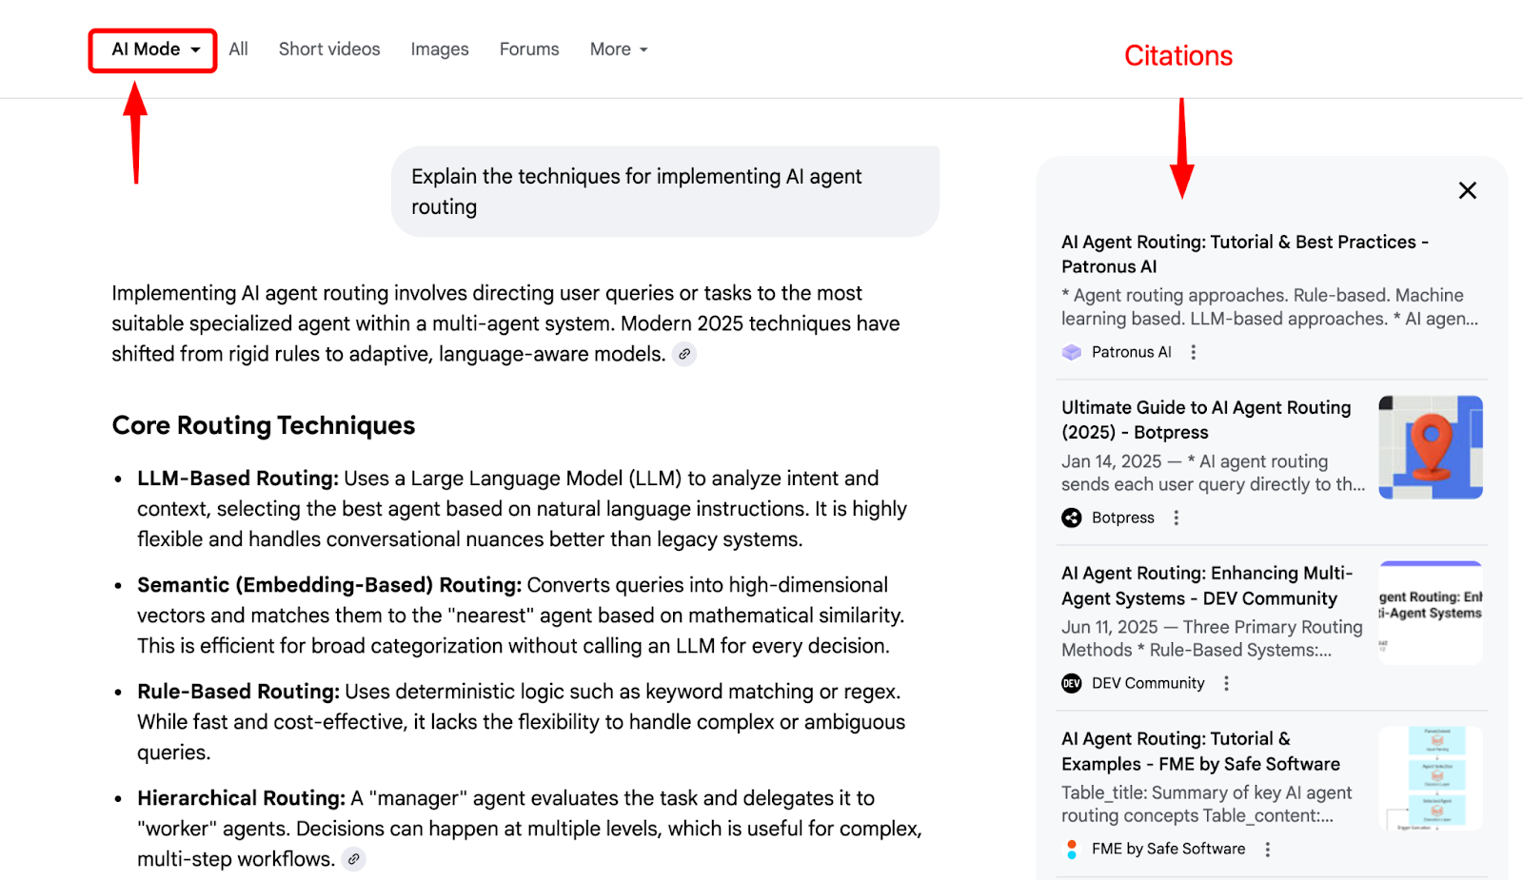This screenshot has height=880, width=1523.
Task: Click the Patronus AI source favicon
Action: pos(1071,352)
